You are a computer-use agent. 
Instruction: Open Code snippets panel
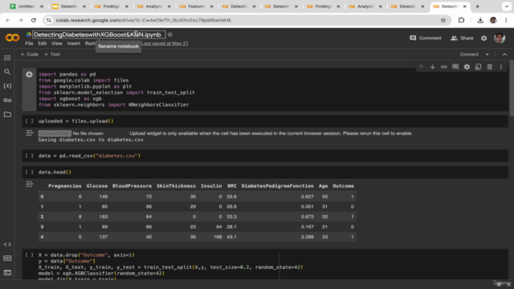(7, 244)
